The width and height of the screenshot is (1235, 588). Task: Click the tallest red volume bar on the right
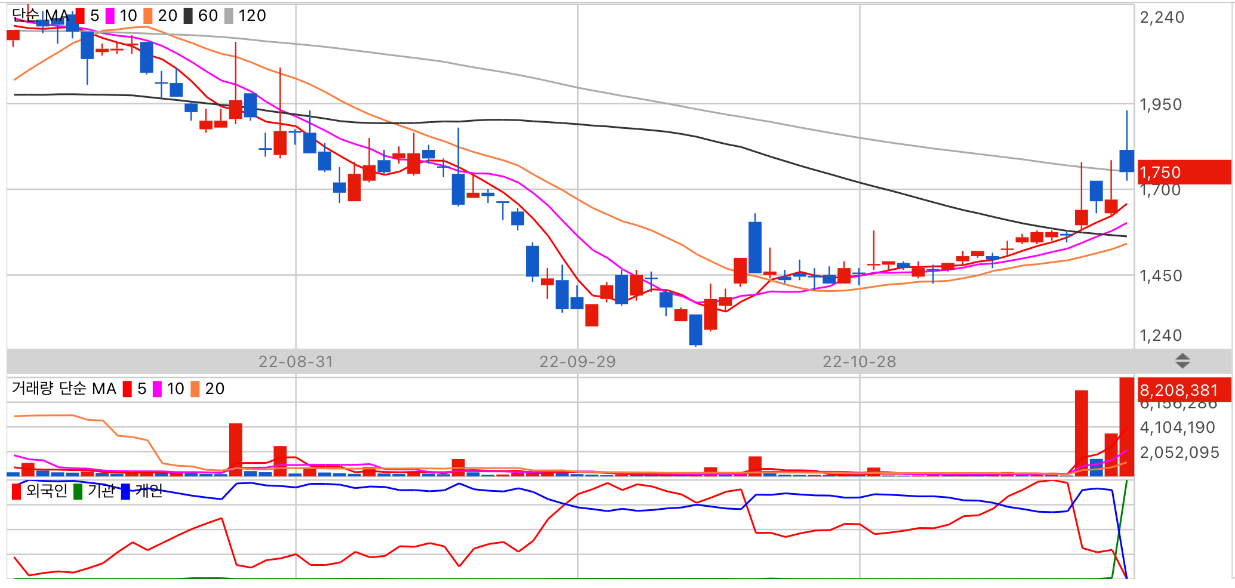point(1126,427)
